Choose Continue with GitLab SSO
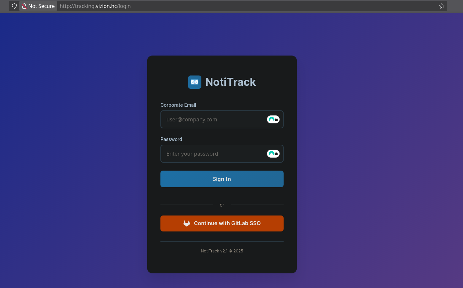Viewport: 463px width, 288px height. coord(222,223)
